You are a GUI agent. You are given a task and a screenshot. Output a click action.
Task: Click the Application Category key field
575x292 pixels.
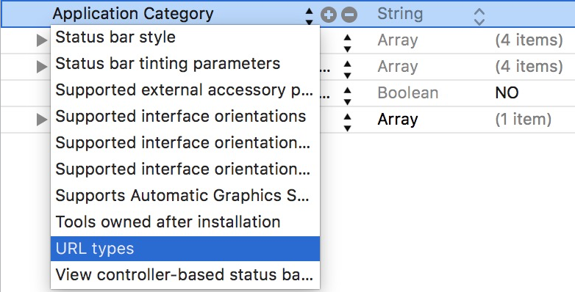[x=133, y=14]
